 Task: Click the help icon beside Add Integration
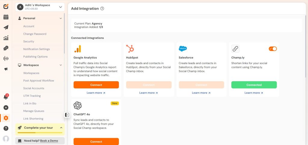coord(102,9)
